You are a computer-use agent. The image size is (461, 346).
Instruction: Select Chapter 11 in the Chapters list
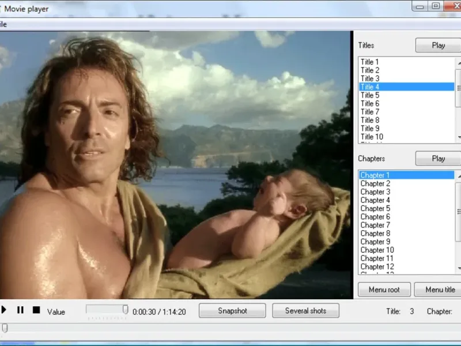[x=406, y=258]
